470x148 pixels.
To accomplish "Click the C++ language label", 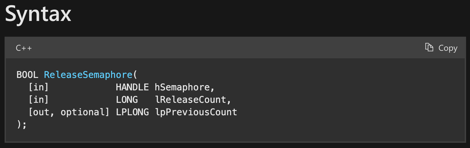I will click(x=24, y=48).
